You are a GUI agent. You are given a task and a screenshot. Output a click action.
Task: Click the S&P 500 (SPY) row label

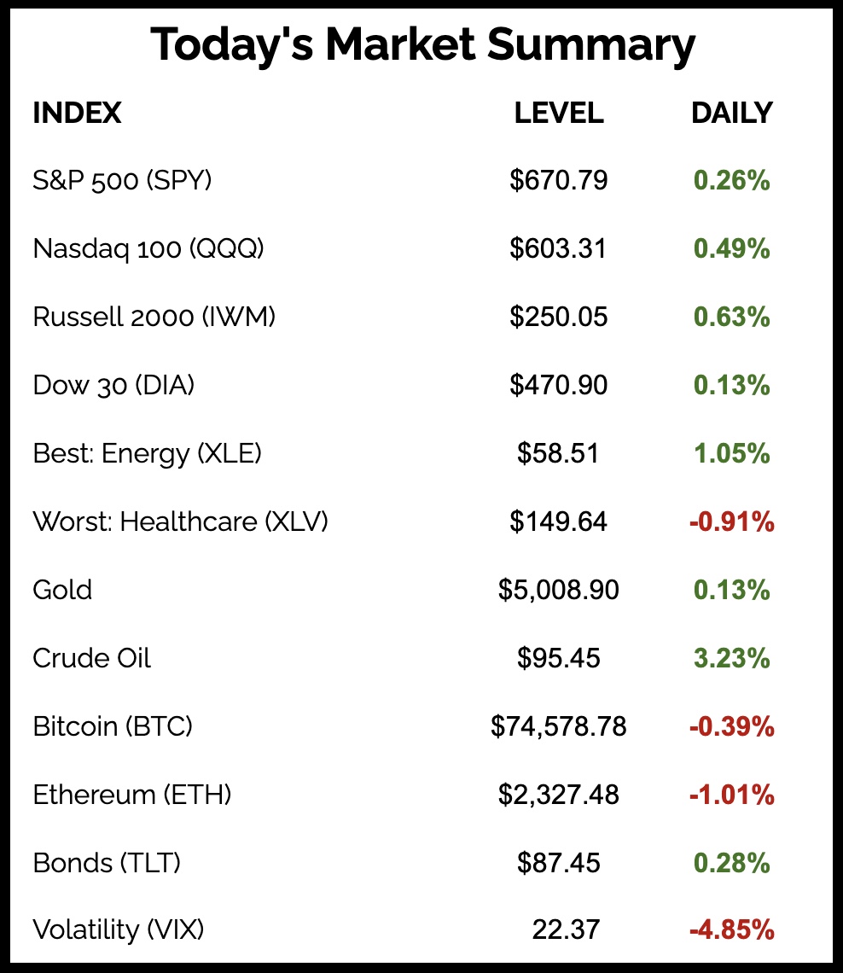click(x=122, y=180)
